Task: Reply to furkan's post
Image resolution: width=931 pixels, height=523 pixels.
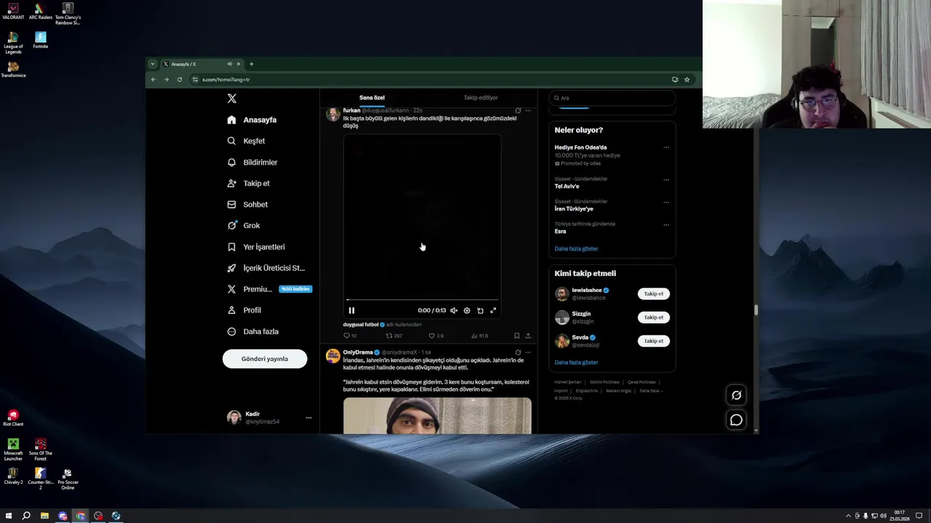Action: (349, 336)
